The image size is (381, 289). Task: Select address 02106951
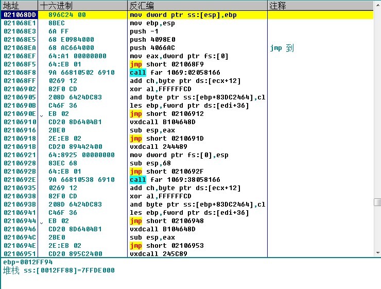click(20, 254)
